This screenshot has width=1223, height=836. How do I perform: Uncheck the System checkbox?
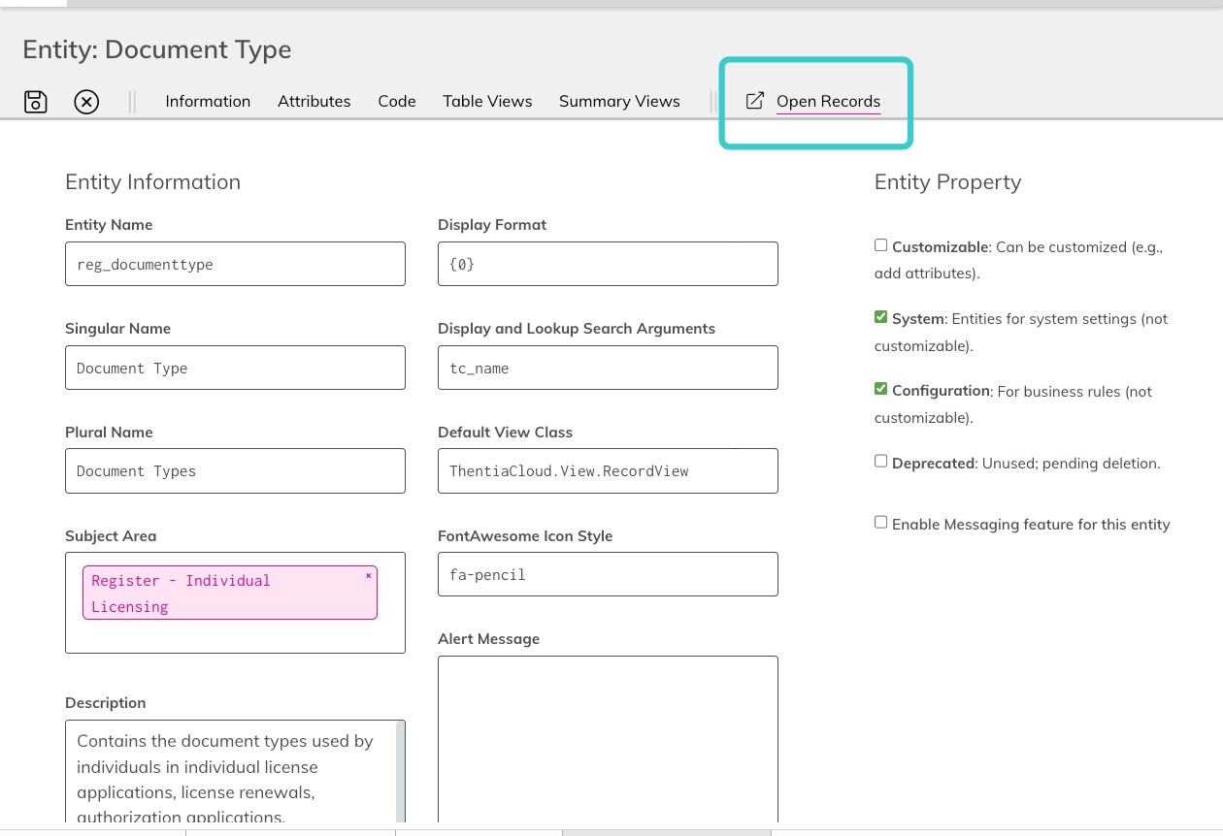pyautogui.click(x=880, y=317)
